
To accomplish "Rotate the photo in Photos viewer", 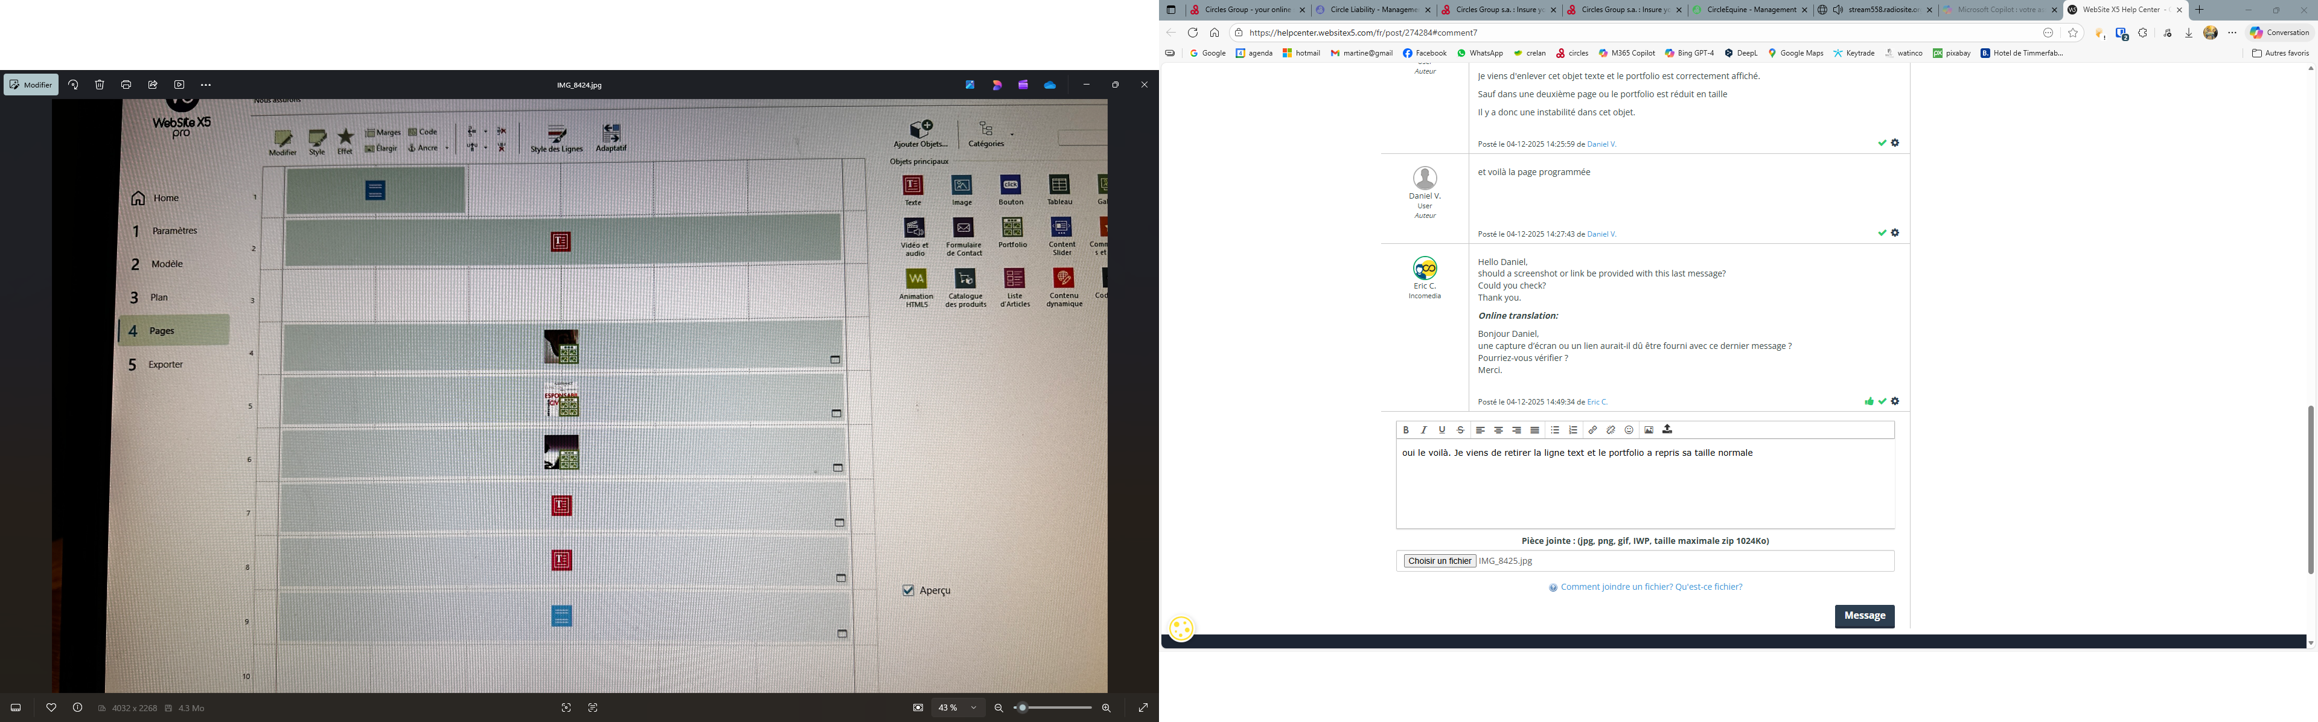I will [x=73, y=85].
